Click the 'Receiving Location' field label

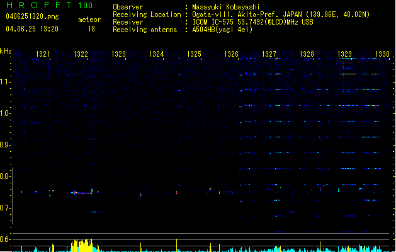147,14
